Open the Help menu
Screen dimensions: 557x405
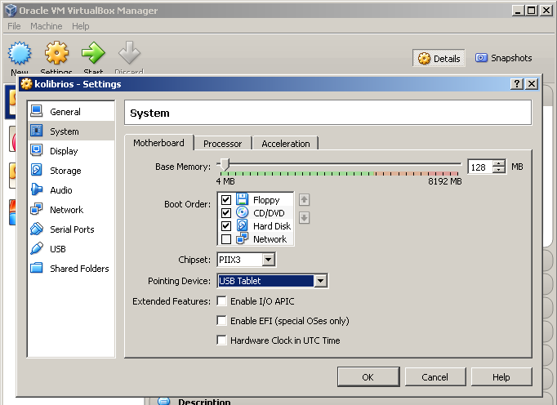(x=81, y=26)
